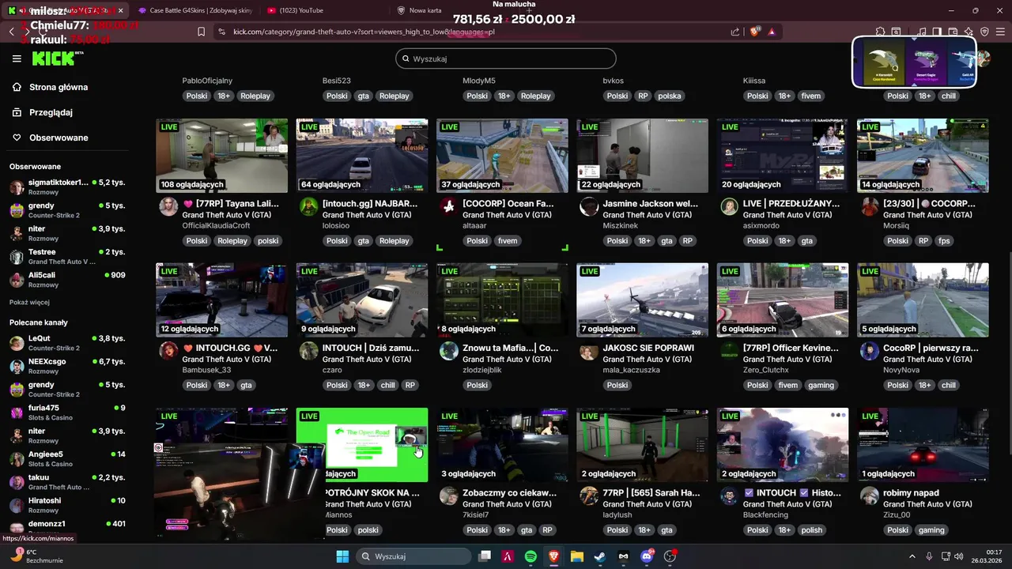Select fivem tag under altaaar stream
This screenshot has height=569, width=1012.
pyautogui.click(x=508, y=241)
